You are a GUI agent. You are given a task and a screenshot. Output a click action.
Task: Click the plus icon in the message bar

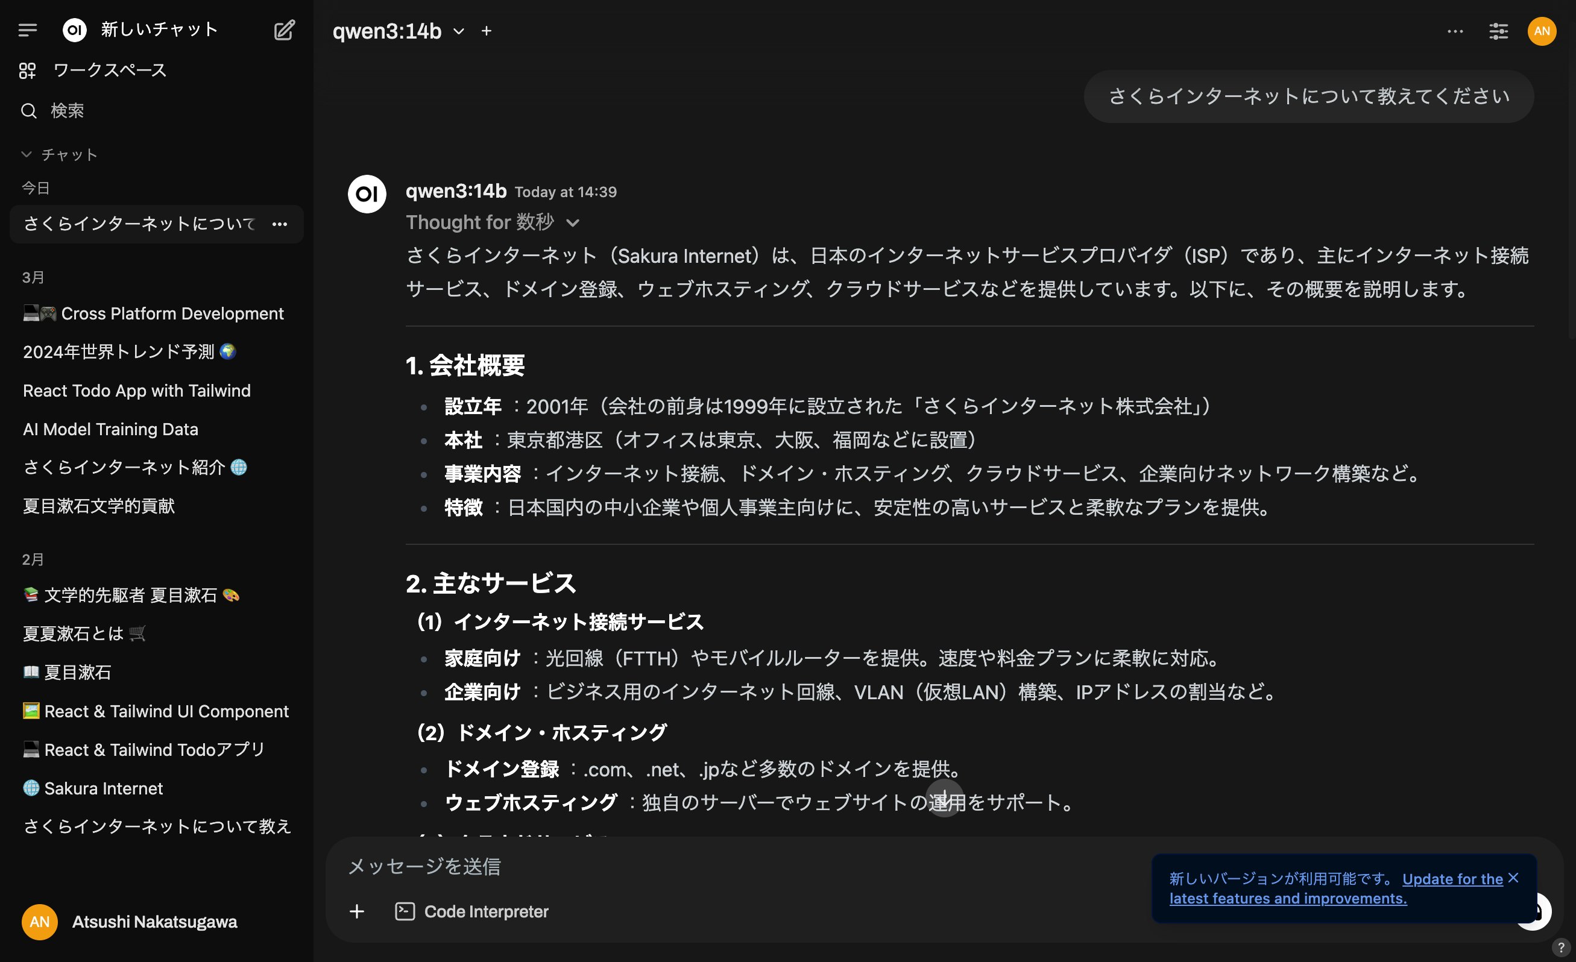(x=356, y=911)
